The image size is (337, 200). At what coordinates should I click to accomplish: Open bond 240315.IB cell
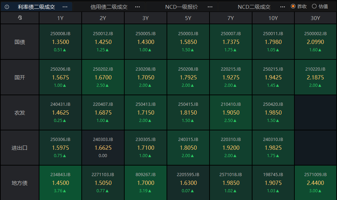pos(188,148)
